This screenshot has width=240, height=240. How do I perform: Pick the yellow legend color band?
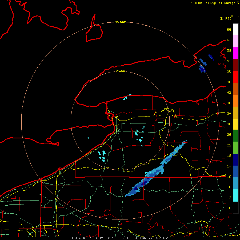pos(235,124)
